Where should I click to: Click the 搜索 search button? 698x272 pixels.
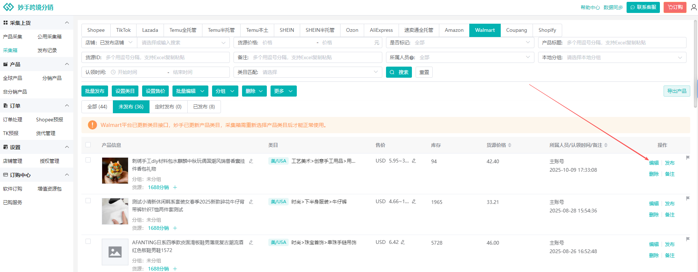point(399,73)
